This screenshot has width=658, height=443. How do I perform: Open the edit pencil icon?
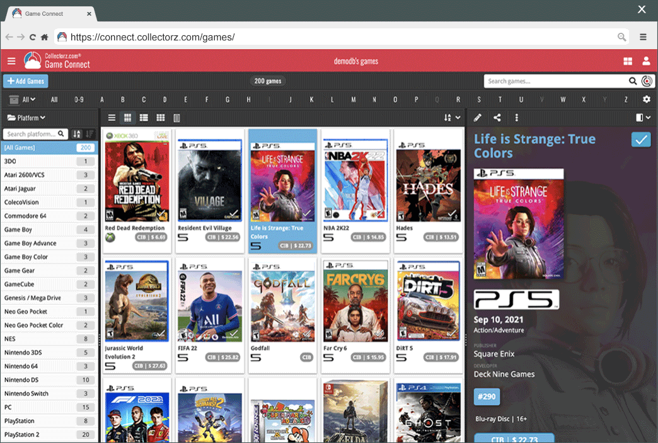(x=477, y=118)
